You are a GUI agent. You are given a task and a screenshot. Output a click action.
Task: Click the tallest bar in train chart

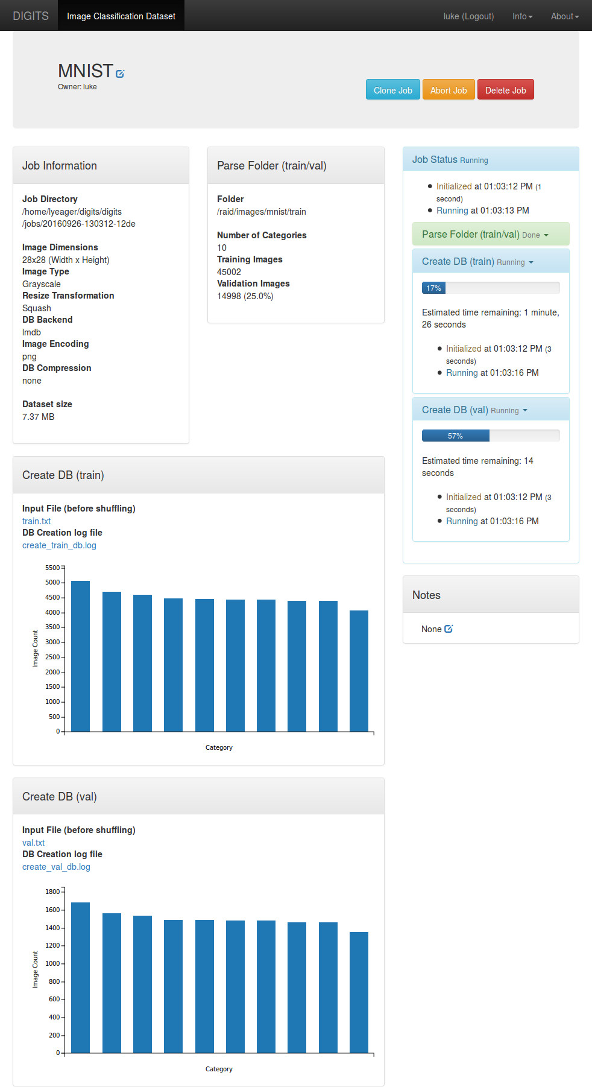point(81,656)
